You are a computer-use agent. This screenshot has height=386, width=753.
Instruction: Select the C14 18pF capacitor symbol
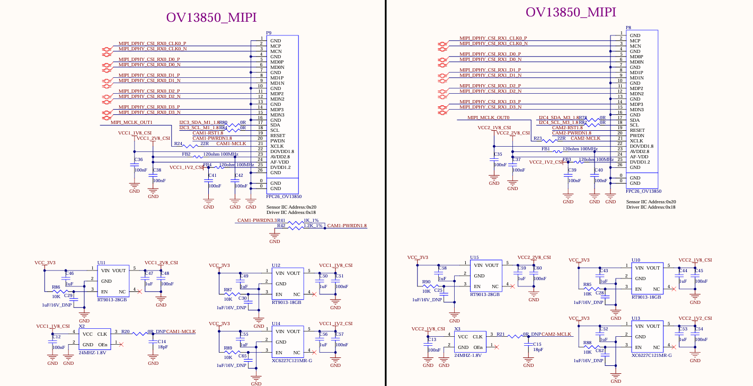click(x=153, y=344)
